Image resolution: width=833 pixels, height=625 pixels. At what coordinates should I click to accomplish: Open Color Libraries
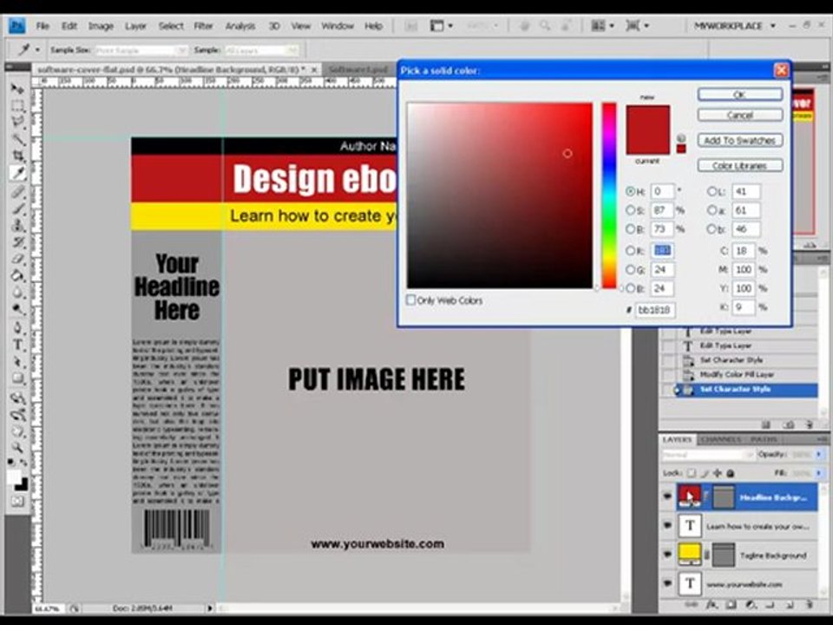[x=739, y=165]
